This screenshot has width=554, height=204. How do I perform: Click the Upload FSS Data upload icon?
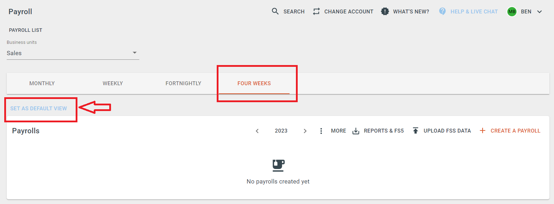(416, 131)
